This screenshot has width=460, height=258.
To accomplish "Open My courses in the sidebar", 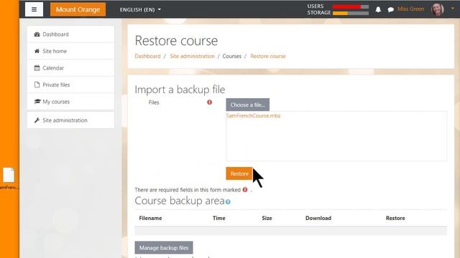I will (x=70, y=102).
